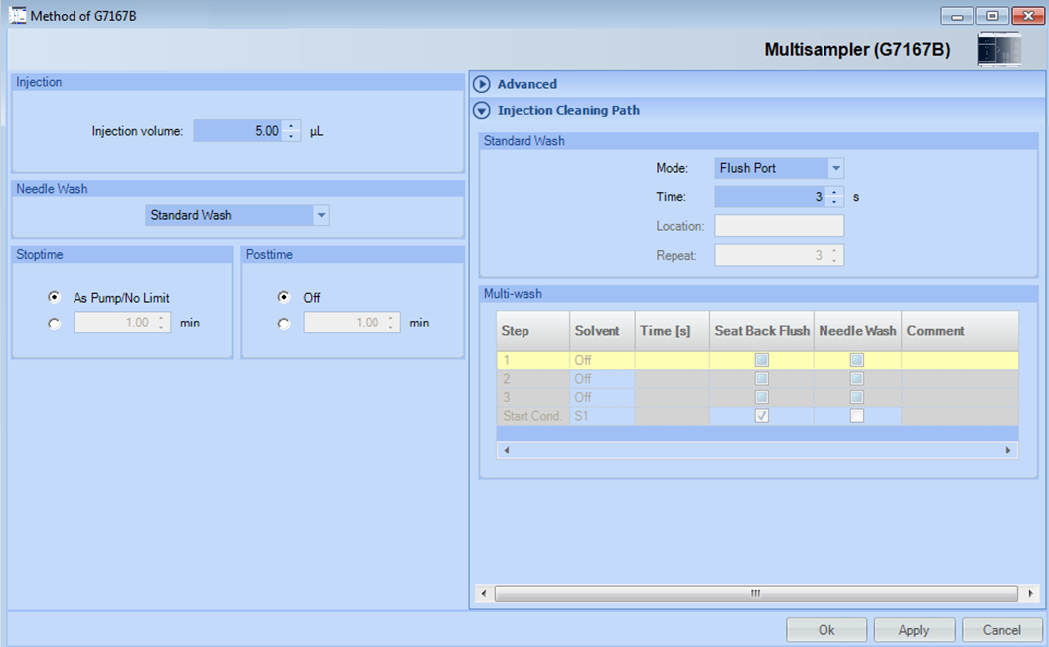This screenshot has width=1049, height=647.
Task: Click the Injection Cleaning Path arrow icon
Action: [482, 111]
